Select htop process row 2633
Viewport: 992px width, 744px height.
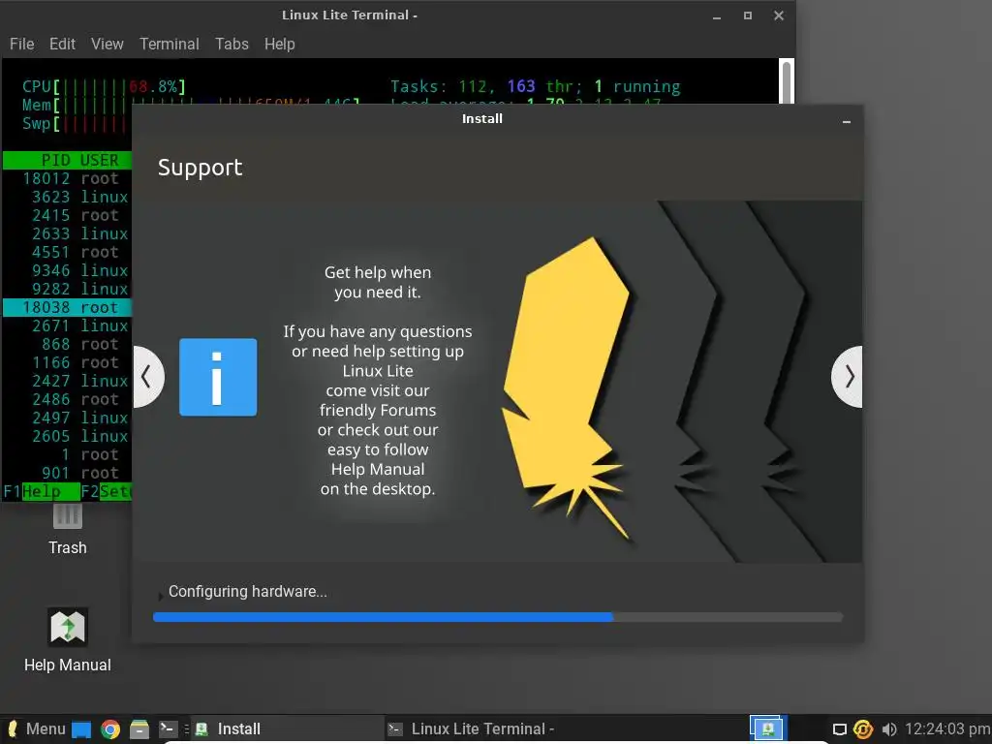67,233
